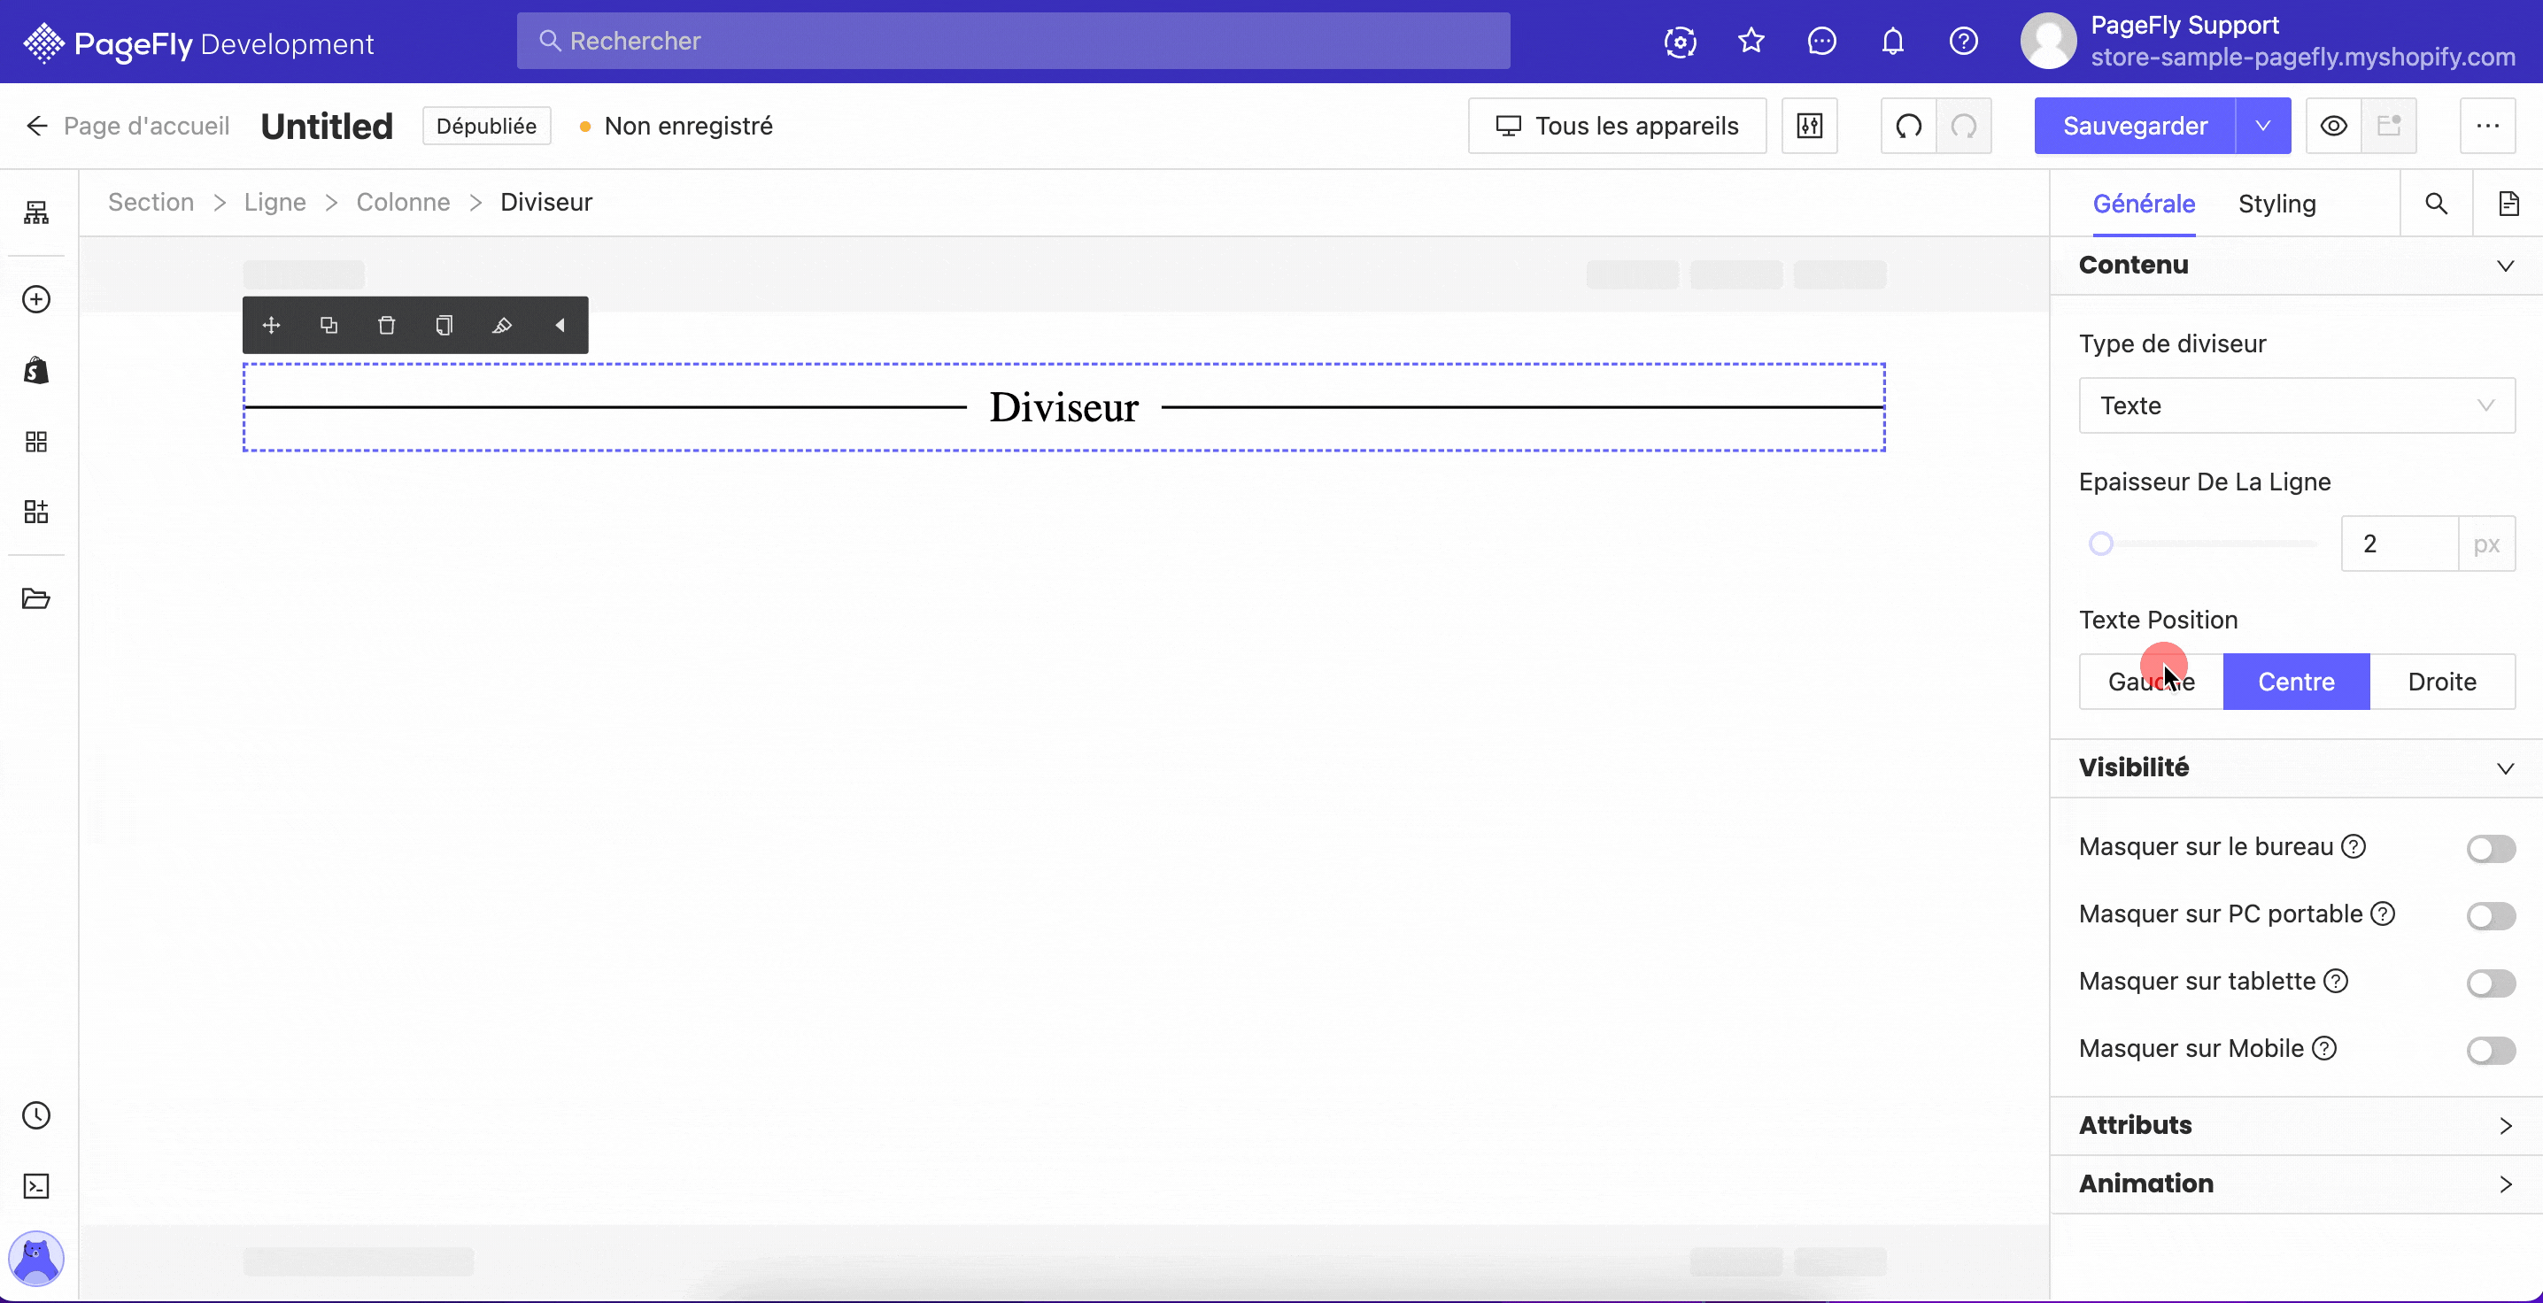Click the Rechercher search field
This screenshot has width=2543, height=1303.
point(1013,41)
